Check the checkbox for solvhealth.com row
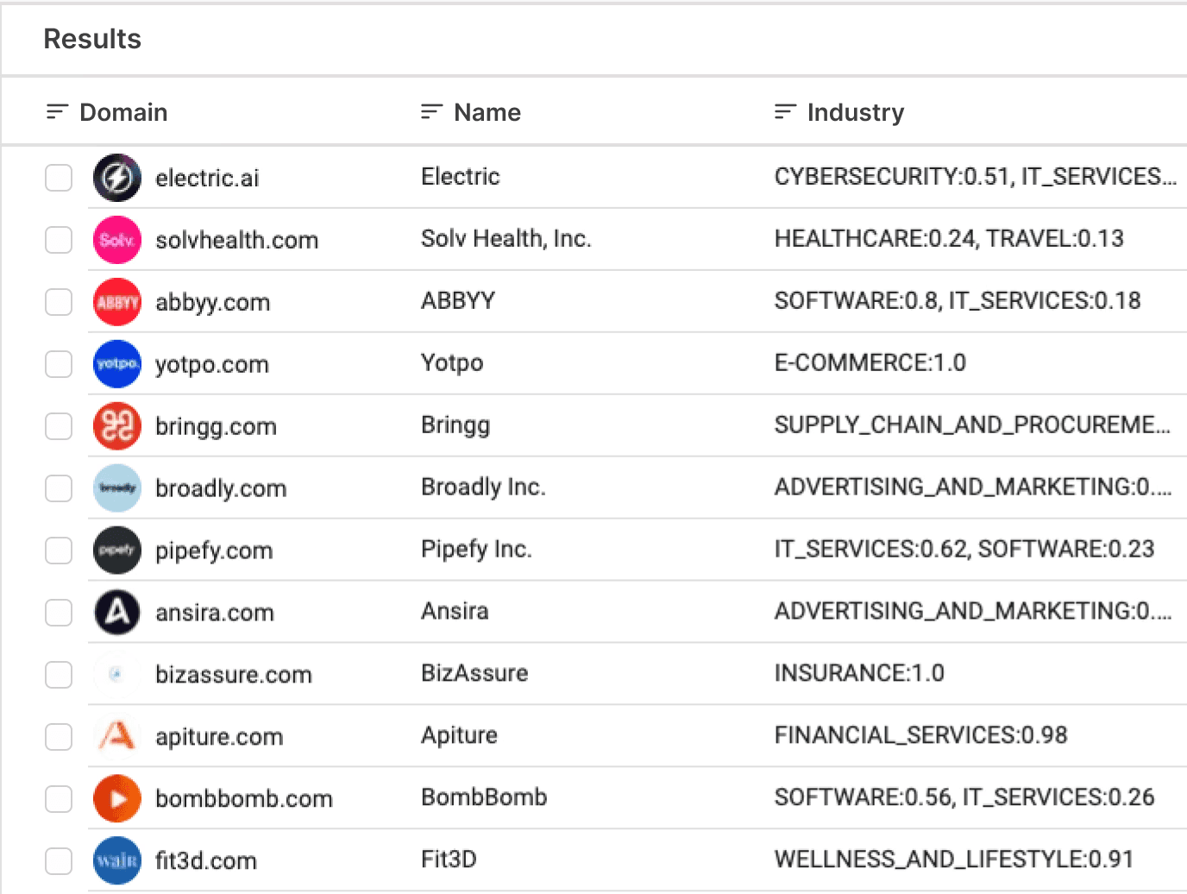 (x=58, y=240)
